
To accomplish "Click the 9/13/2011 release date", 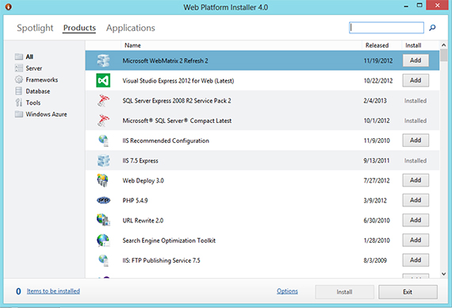I will (x=376, y=160).
